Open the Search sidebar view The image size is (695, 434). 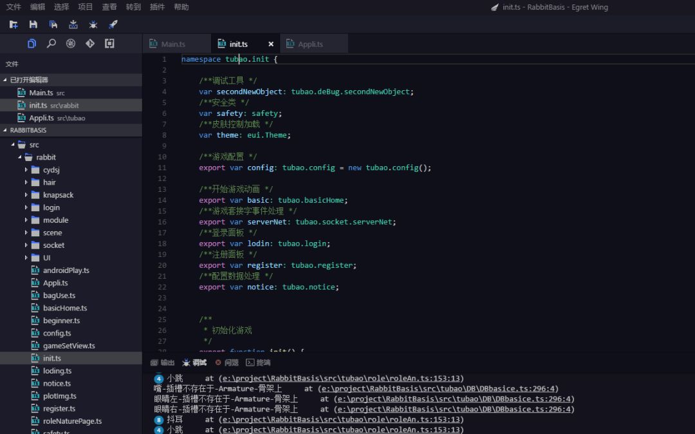tap(51, 44)
